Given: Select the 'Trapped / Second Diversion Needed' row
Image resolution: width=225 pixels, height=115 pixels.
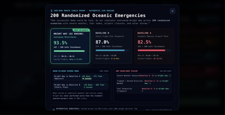Looking at the screenshot, I should coord(144,82).
